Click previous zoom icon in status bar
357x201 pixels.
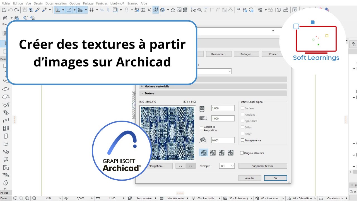point(15,198)
